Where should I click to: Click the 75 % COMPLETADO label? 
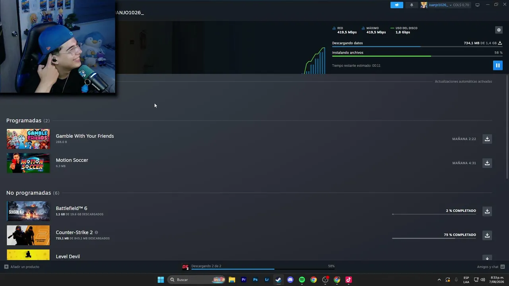click(x=460, y=235)
